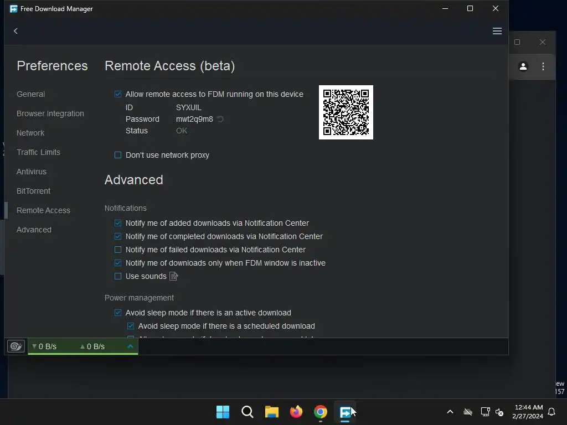Click Free Download Manager taskbar icon
The width and height of the screenshot is (567, 425).
click(x=345, y=412)
